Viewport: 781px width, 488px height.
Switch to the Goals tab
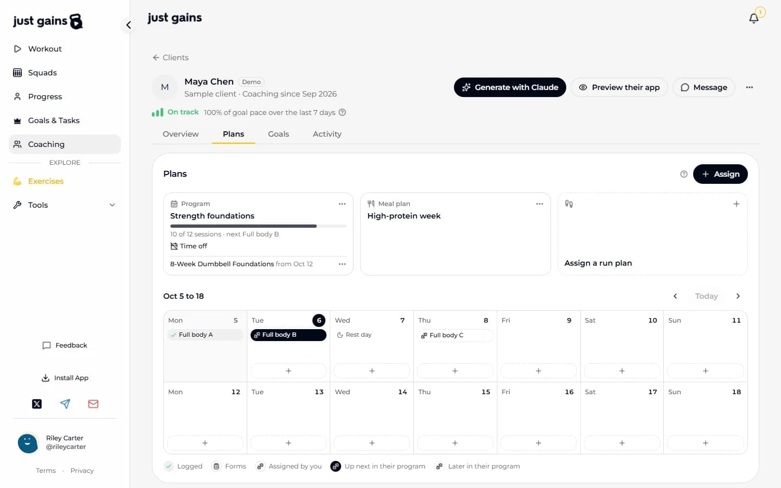pyautogui.click(x=278, y=134)
